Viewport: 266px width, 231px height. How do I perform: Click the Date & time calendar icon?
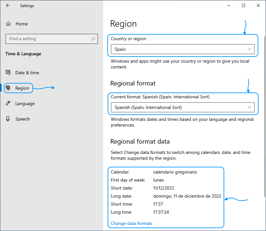[8, 72]
